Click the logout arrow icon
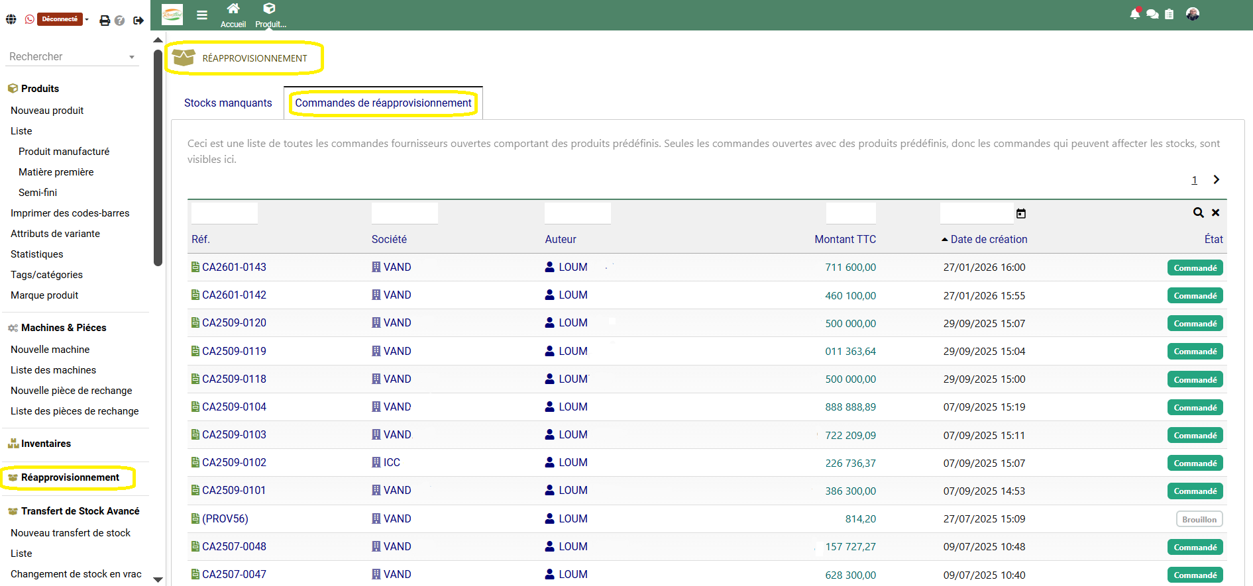1253x586 pixels. point(138,21)
